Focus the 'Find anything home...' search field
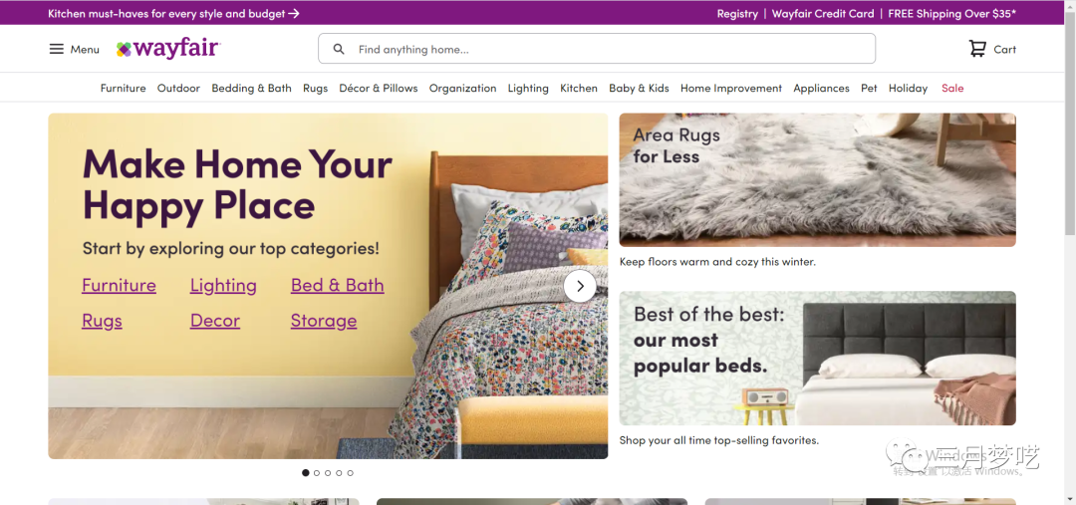This screenshot has height=505, width=1076. tap(597, 49)
